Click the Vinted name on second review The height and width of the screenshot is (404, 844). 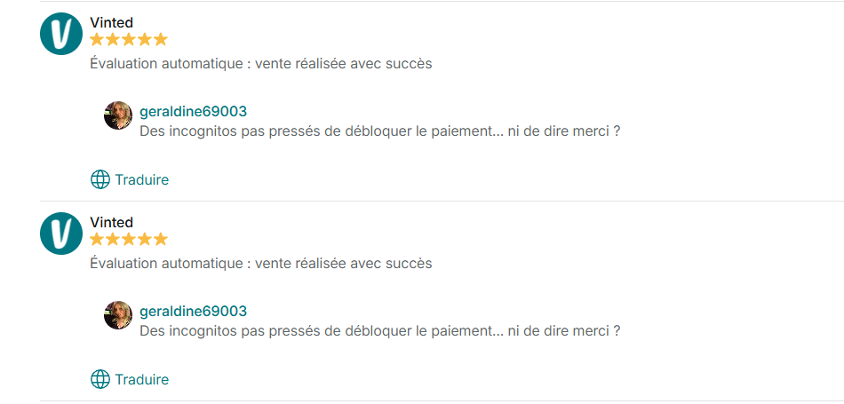coord(111,222)
